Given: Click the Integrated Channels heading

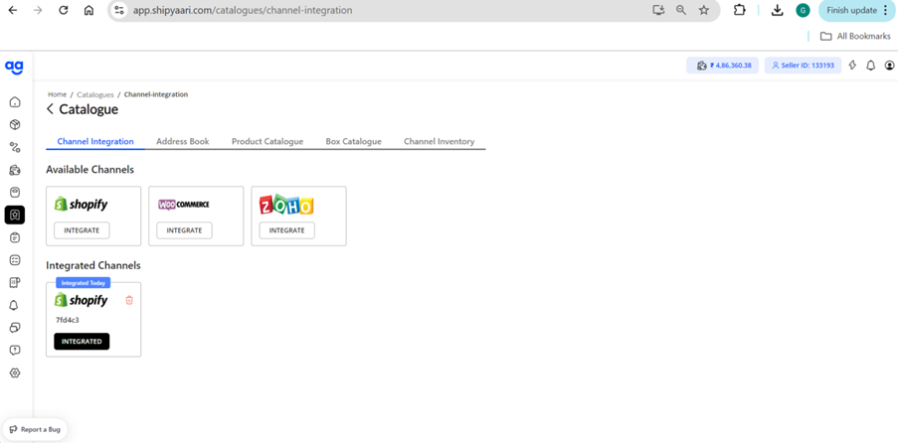Looking at the screenshot, I should click(x=93, y=265).
